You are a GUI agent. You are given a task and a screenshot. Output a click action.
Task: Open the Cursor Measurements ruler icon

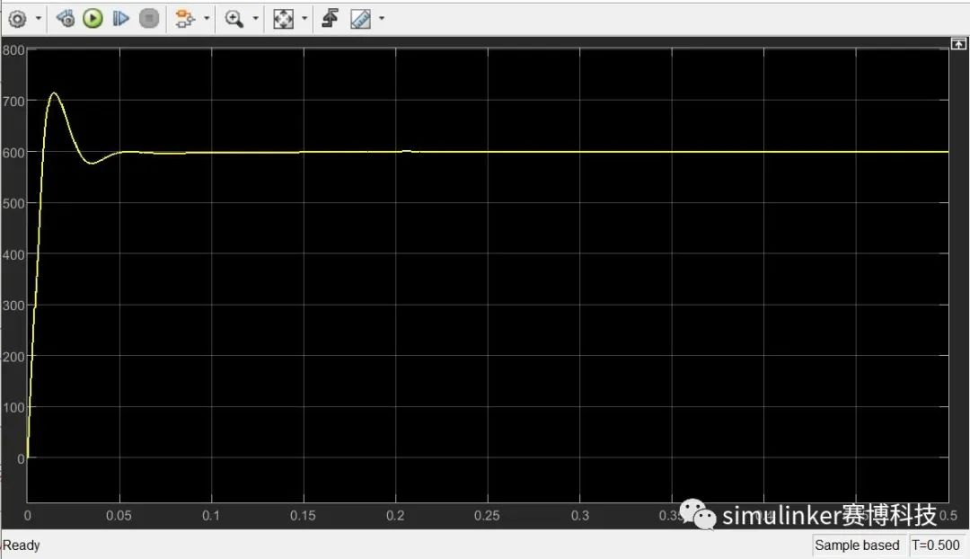point(361,19)
